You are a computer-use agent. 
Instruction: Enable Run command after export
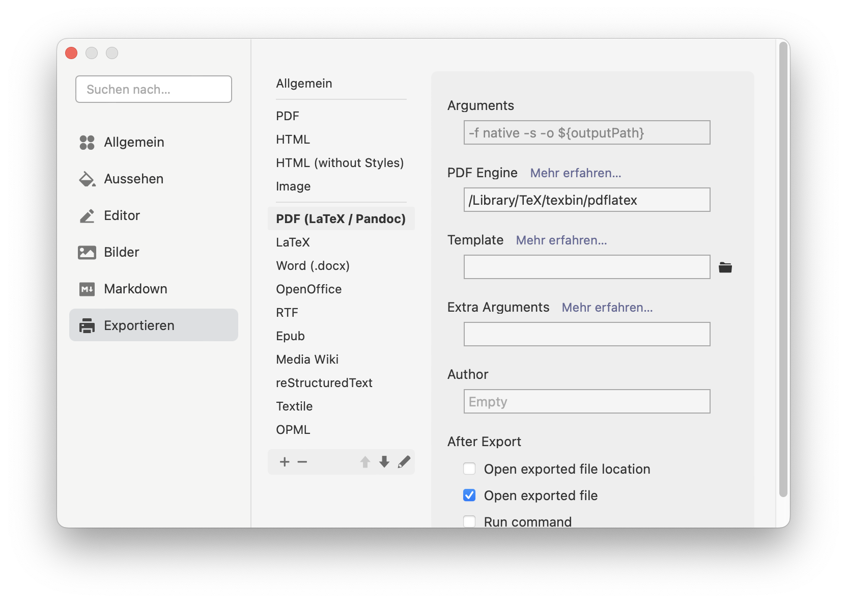(x=469, y=521)
